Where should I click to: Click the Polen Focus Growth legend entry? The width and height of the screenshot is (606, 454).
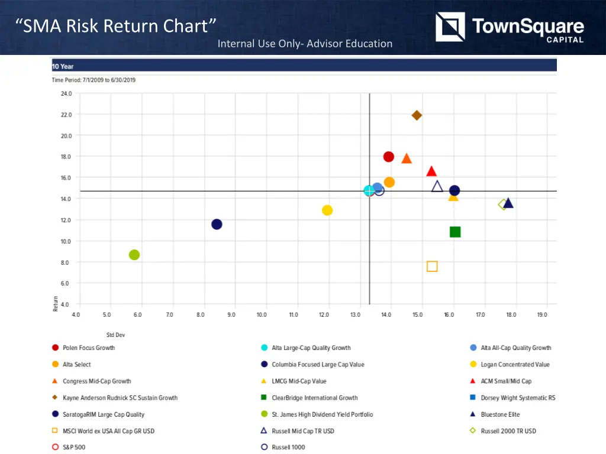(89, 348)
